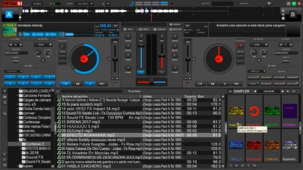Expand the 'karen' folder in the tree

pyautogui.click(x=18, y=166)
